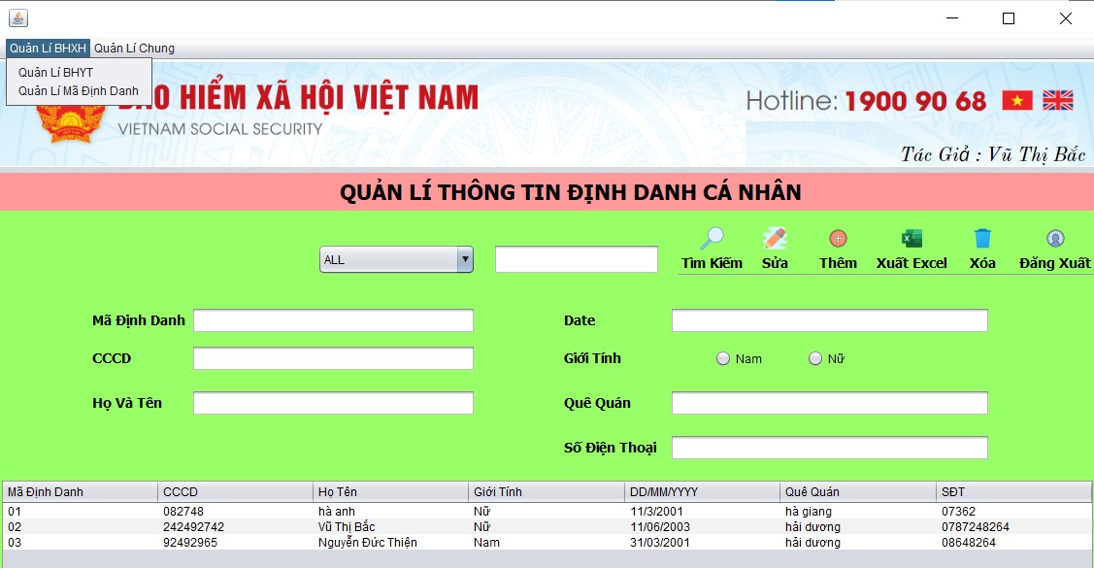This screenshot has height=568, width=1094.
Task: Open the Quản Lí BHXH menu
Action: [49, 49]
